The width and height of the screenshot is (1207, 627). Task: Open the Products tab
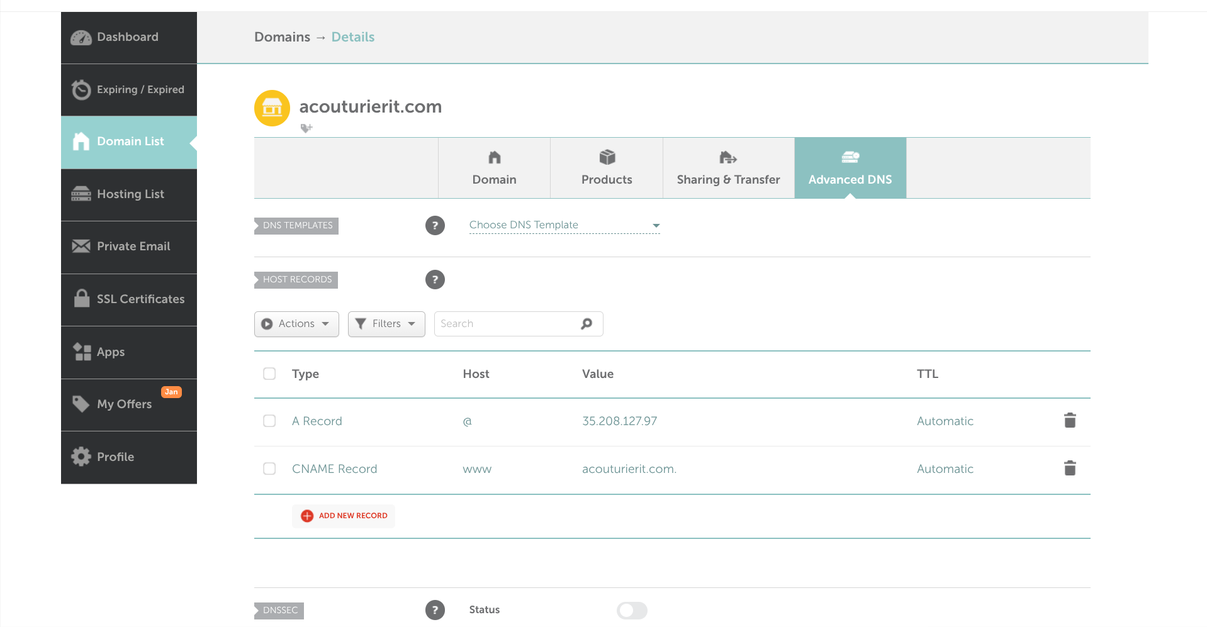click(x=607, y=169)
